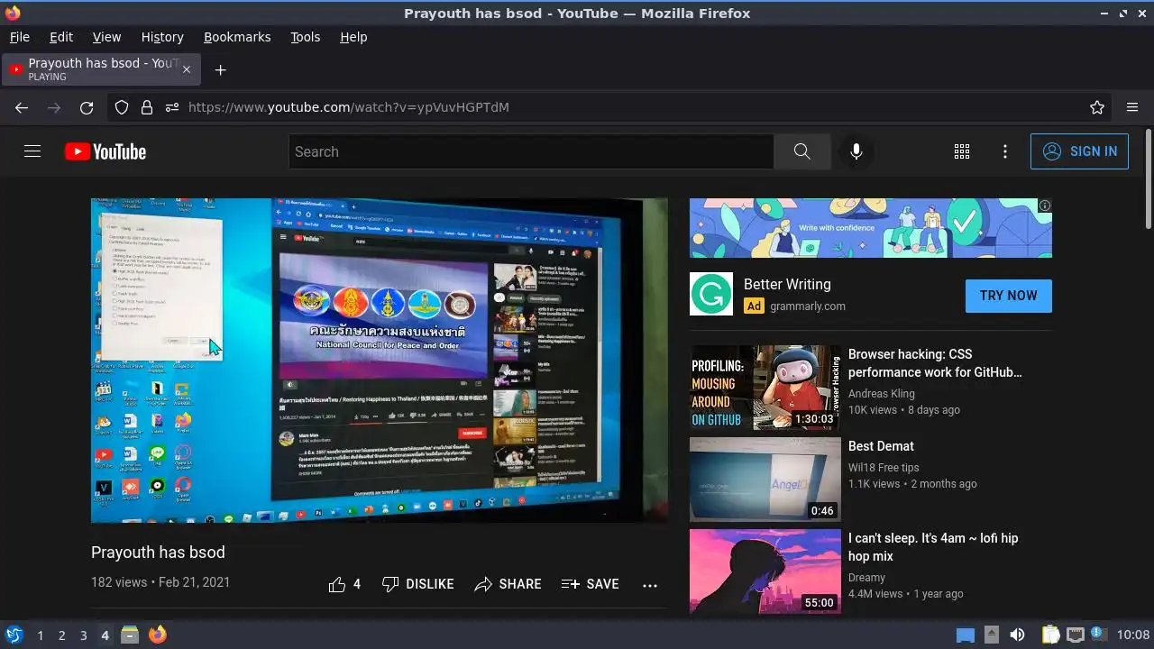Open more actions ellipsis under video
The image size is (1154, 649).
point(650,585)
